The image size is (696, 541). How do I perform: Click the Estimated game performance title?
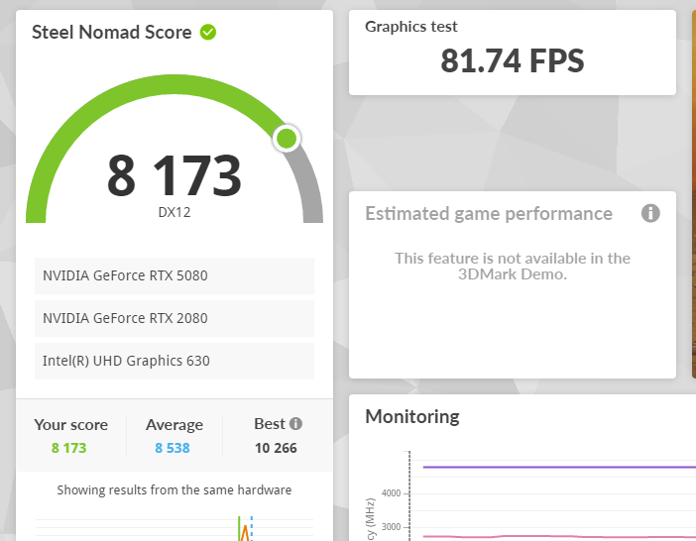(x=489, y=213)
